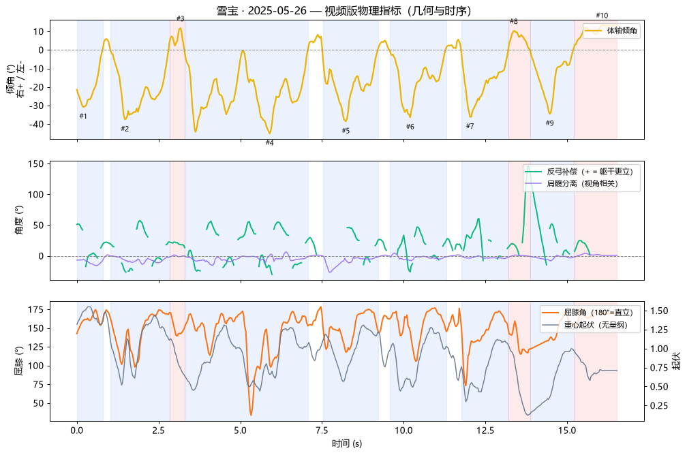Viewport: 687px width, 455px height.
Task: Click the #4 annotation label
Action: (x=269, y=143)
